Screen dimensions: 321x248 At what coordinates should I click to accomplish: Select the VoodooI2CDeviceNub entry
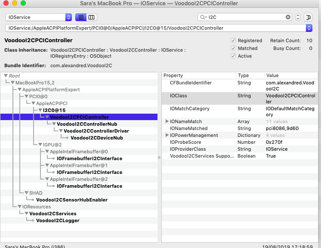pos(97,138)
